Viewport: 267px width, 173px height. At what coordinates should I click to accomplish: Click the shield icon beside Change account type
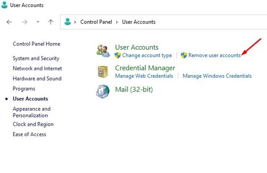117,55
